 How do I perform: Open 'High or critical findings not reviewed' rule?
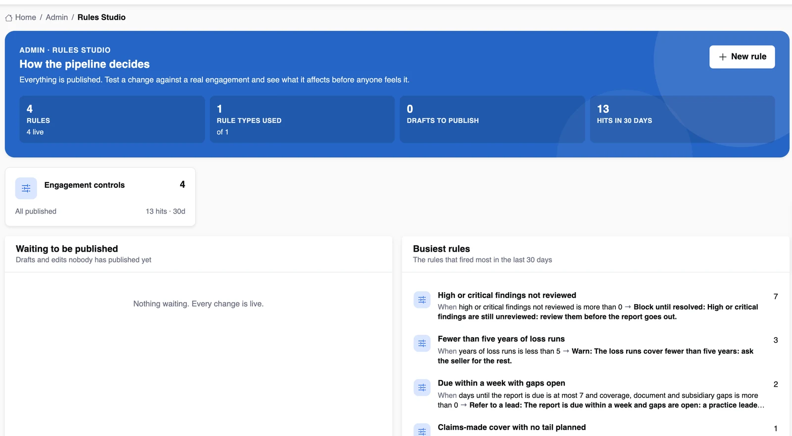coord(507,295)
